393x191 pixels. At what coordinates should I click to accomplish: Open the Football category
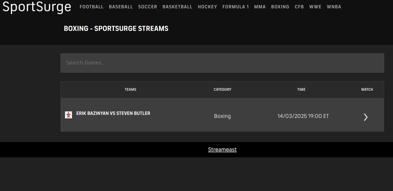pos(91,7)
